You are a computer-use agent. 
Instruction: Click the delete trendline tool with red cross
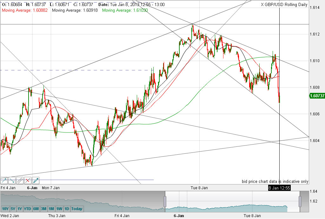[x=28, y=181]
